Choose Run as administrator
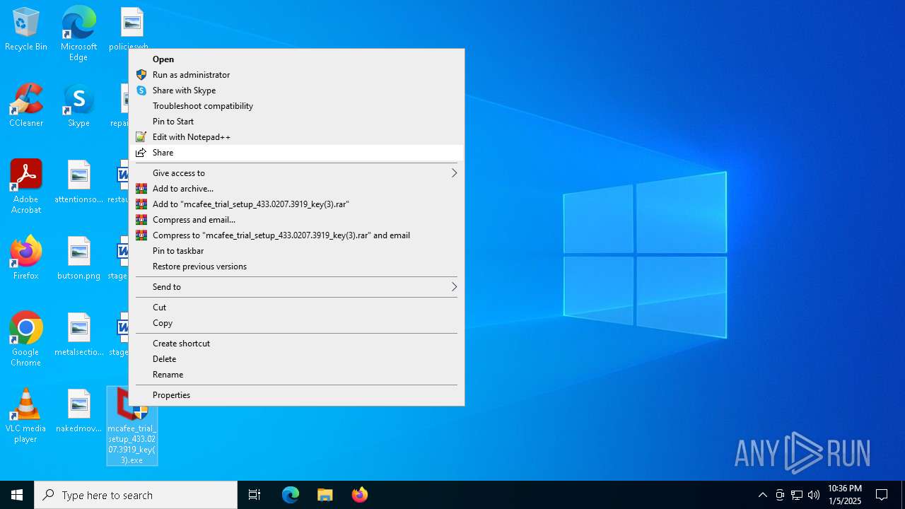Screen dimensions: 905x509 point(296,75)
